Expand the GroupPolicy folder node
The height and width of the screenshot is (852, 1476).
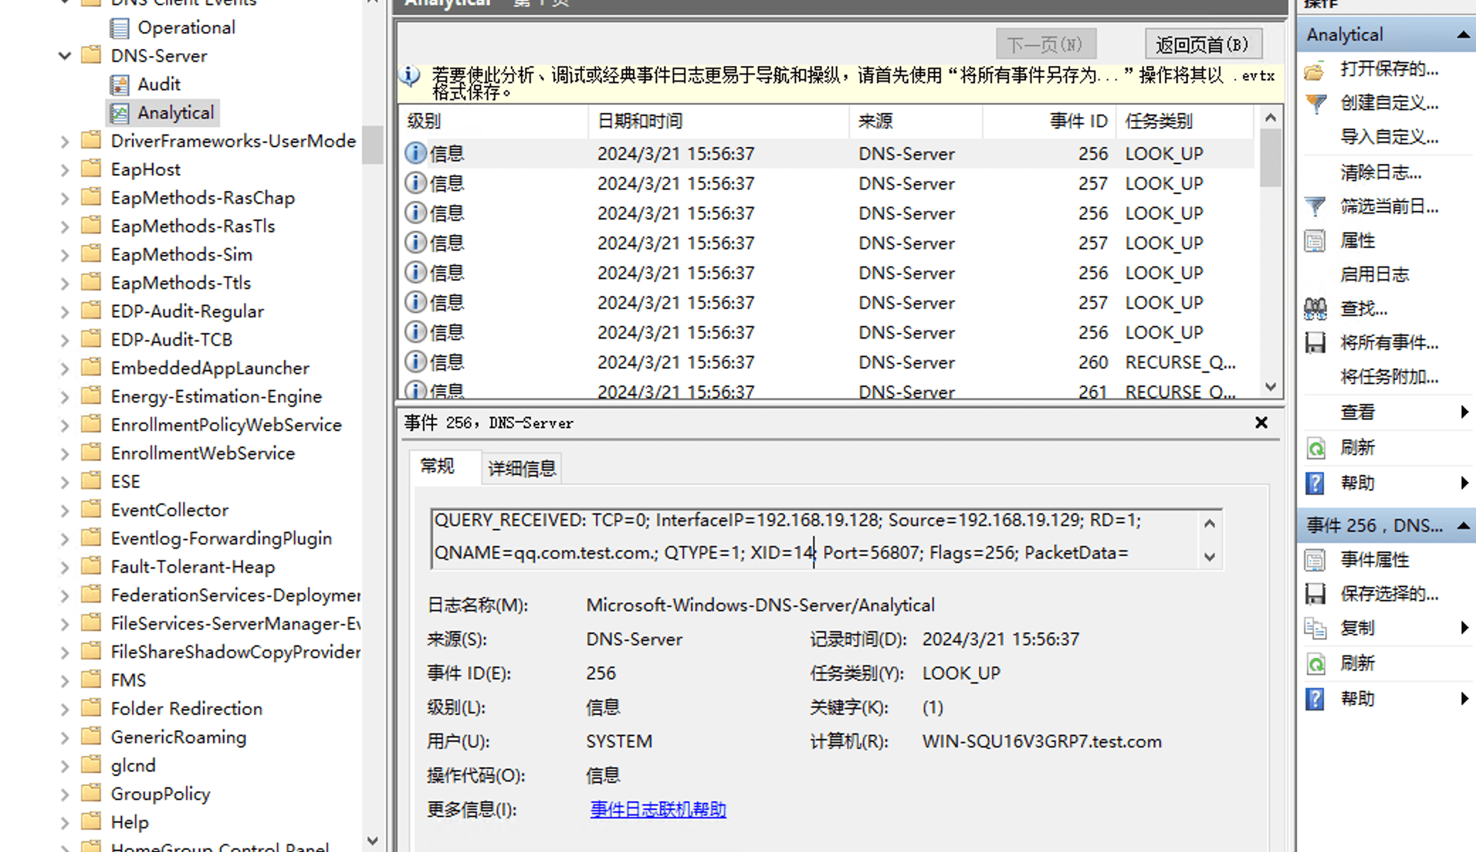pyautogui.click(x=65, y=794)
